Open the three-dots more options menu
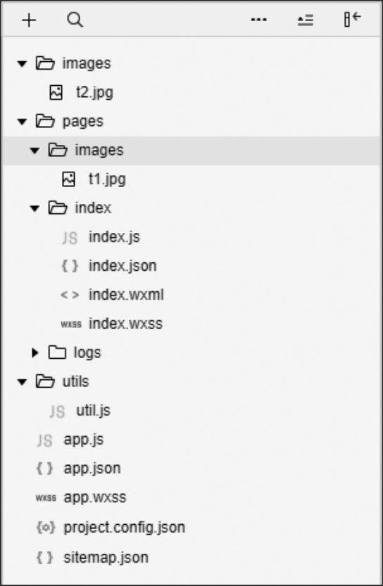 coord(259,20)
